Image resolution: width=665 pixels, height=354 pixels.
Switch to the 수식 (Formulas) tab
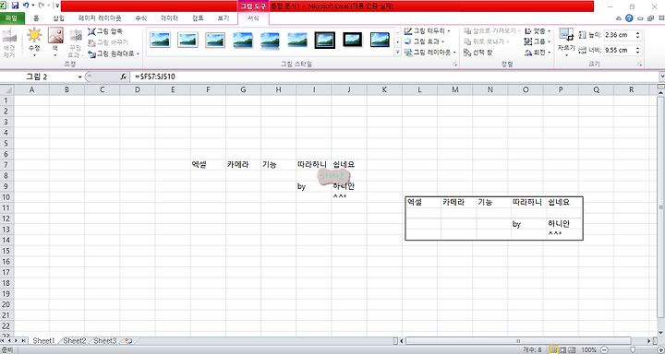coord(140,18)
